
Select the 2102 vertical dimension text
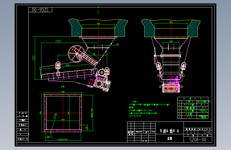click(34, 58)
